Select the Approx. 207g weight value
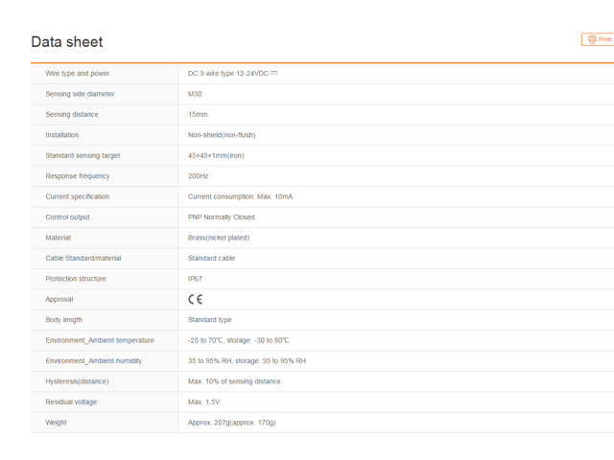614x460 pixels. (232, 423)
